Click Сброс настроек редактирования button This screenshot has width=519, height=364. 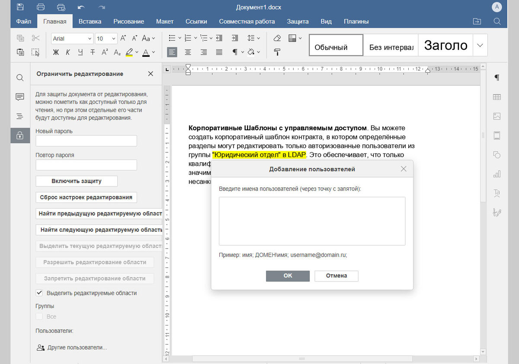pyautogui.click(x=86, y=197)
